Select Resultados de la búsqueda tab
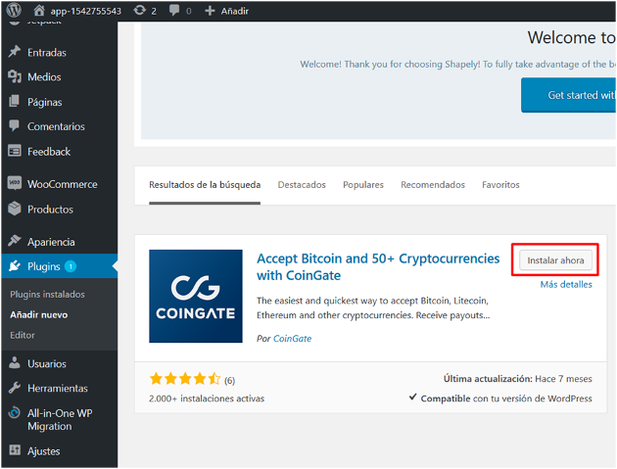 click(205, 184)
